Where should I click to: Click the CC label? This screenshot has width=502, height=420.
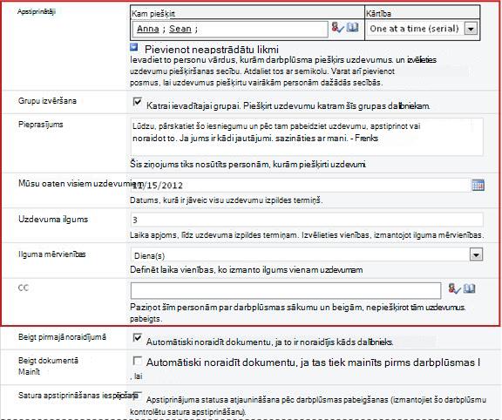tap(24, 288)
